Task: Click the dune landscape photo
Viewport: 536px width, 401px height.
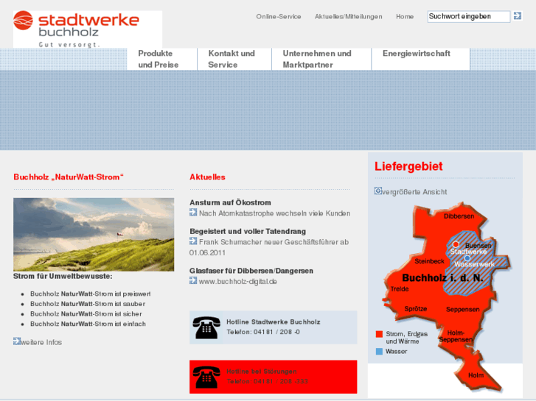Action: (x=94, y=235)
